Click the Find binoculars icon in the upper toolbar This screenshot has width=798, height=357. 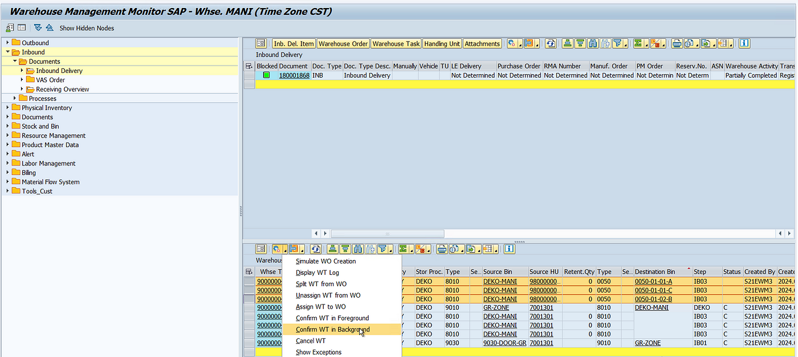(593, 43)
